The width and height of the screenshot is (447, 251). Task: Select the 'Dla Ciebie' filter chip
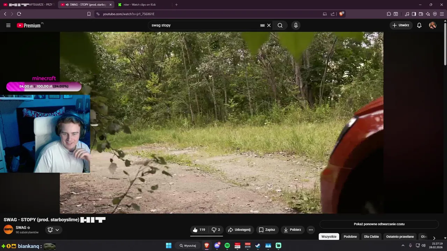pos(372,236)
